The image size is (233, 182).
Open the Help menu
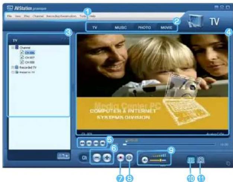92,16
